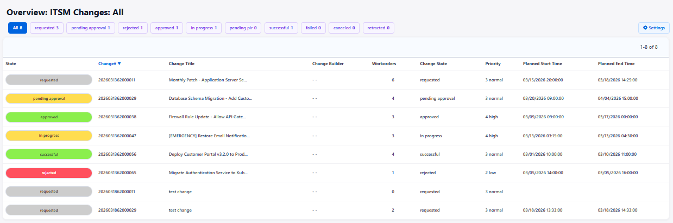The height and width of the screenshot is (223, 673).
Task: Click planned start '03/05/2026 14:00:00'
Action: point(543,173)
